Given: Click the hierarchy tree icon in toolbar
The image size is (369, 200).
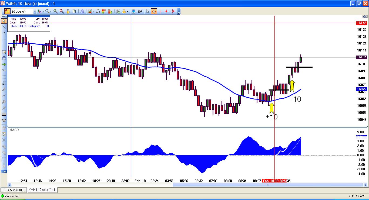Looking at the screenshot, I should [98, 11].
